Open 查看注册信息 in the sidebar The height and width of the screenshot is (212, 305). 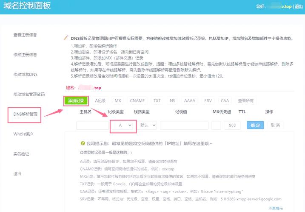click(x=25, y=35)
